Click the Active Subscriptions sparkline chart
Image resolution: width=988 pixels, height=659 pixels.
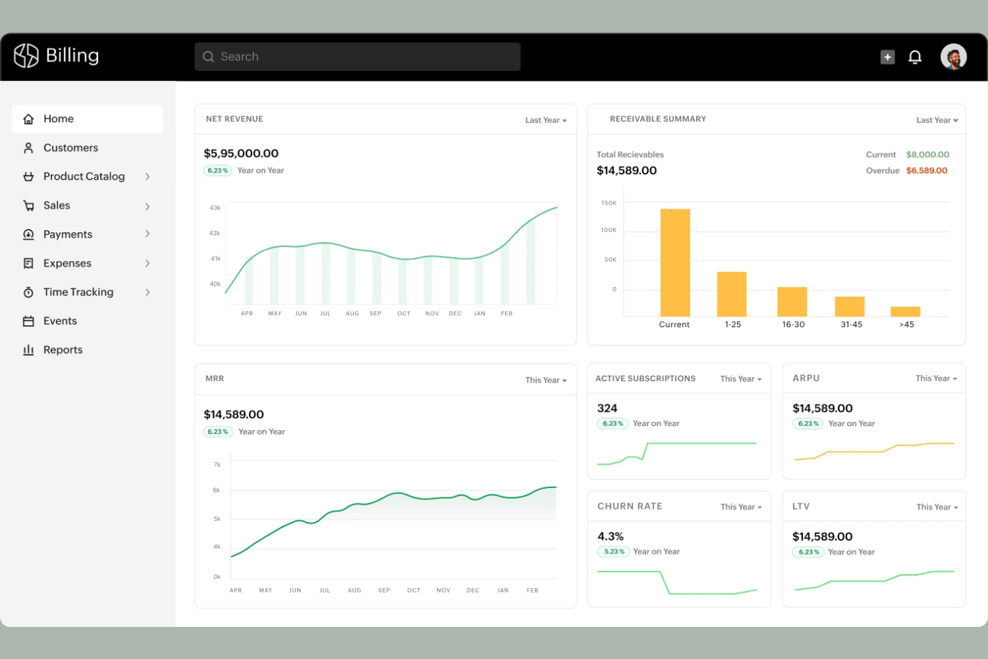677,453
